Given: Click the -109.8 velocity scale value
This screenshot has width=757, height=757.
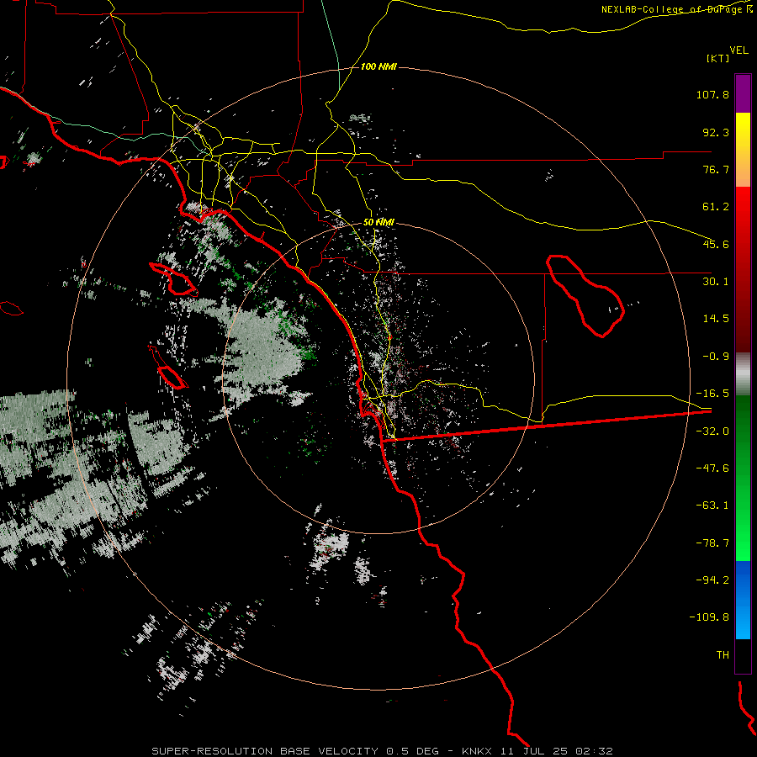Looking at the screenshot, I should 709,617.
